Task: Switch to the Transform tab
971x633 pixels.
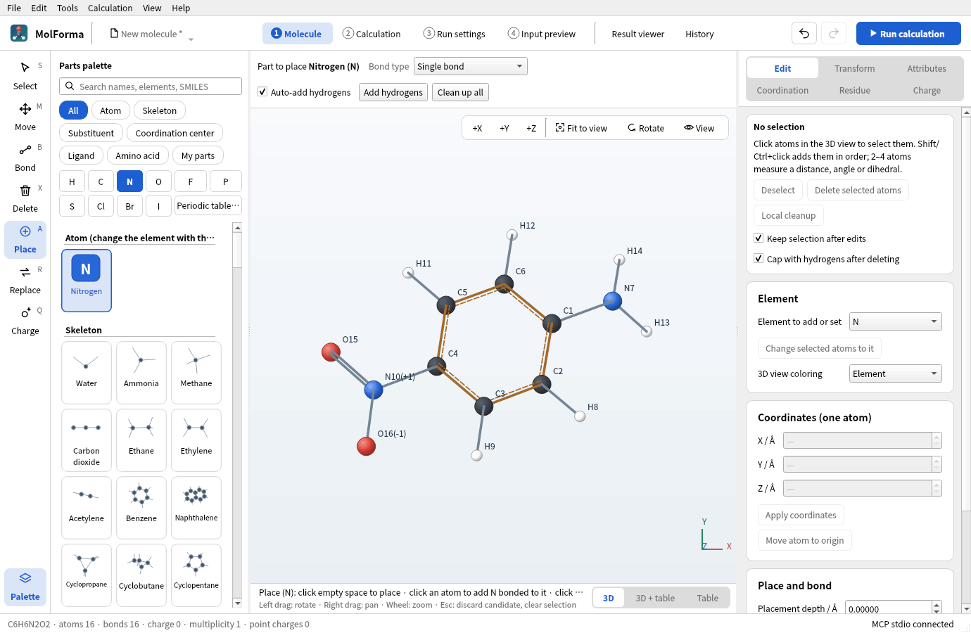Action: pos(855,68)
